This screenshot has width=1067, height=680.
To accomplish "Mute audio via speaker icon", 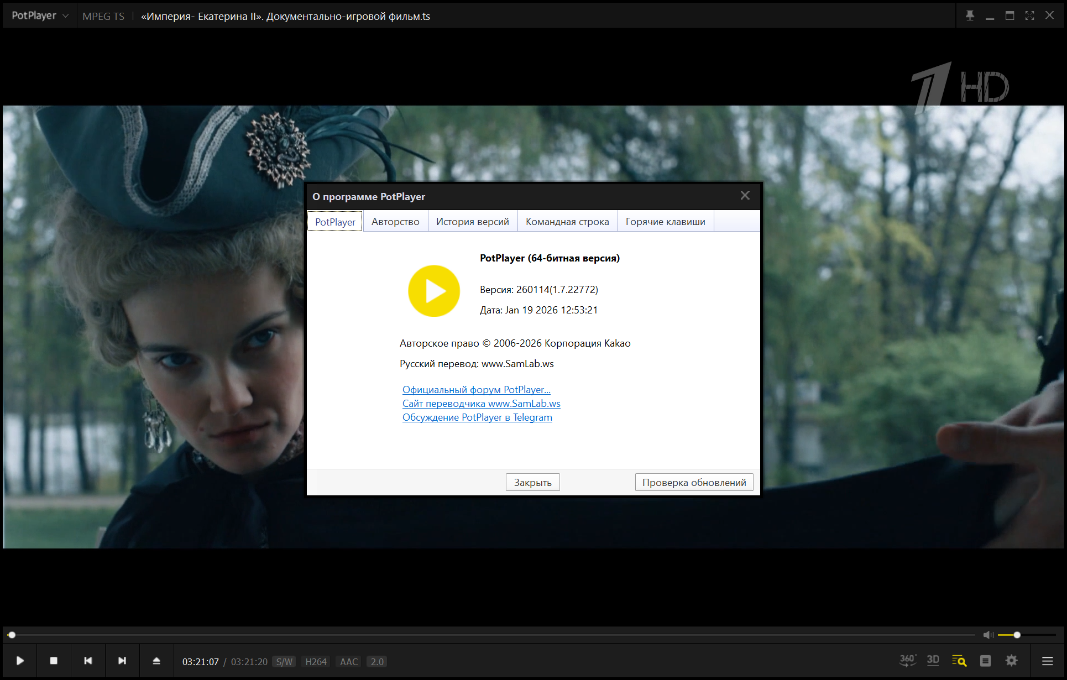I will (988, 635).
